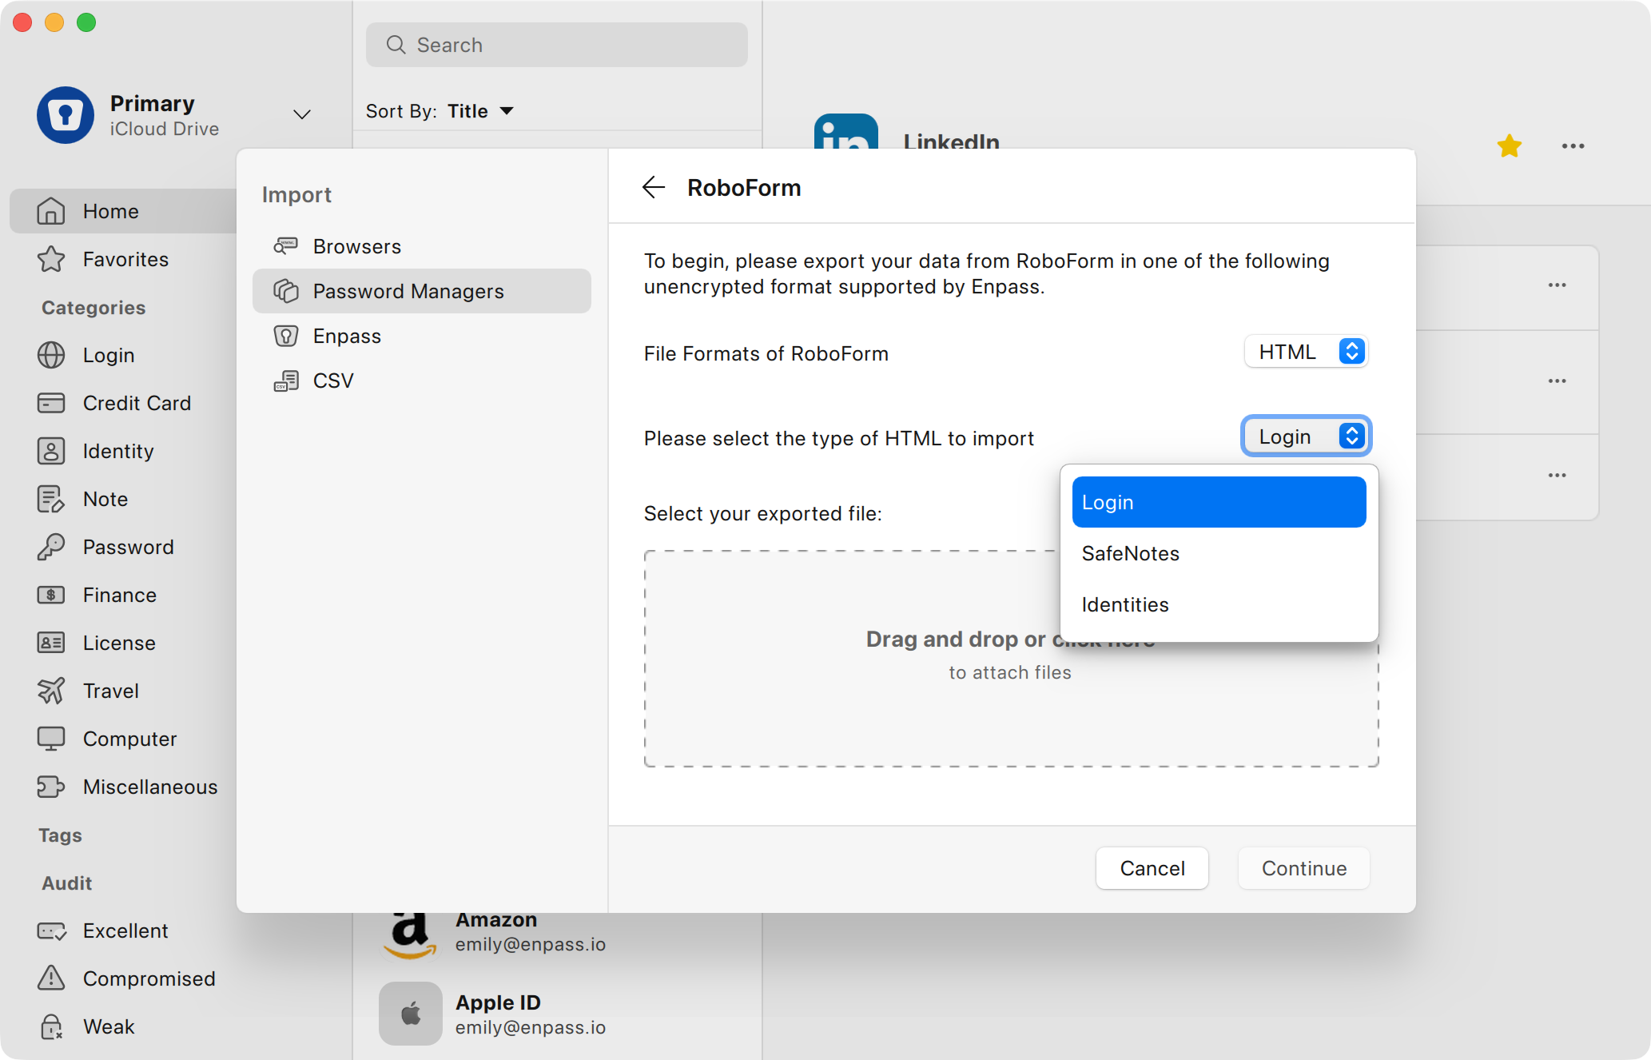This screenshot has width=1651, height=1060.
Task: Click the Compromised warning triangle icon
Action: click(51, 978)
